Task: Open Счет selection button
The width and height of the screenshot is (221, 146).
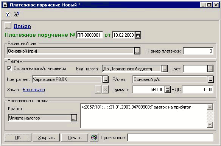Action: [x=210, y=69]
